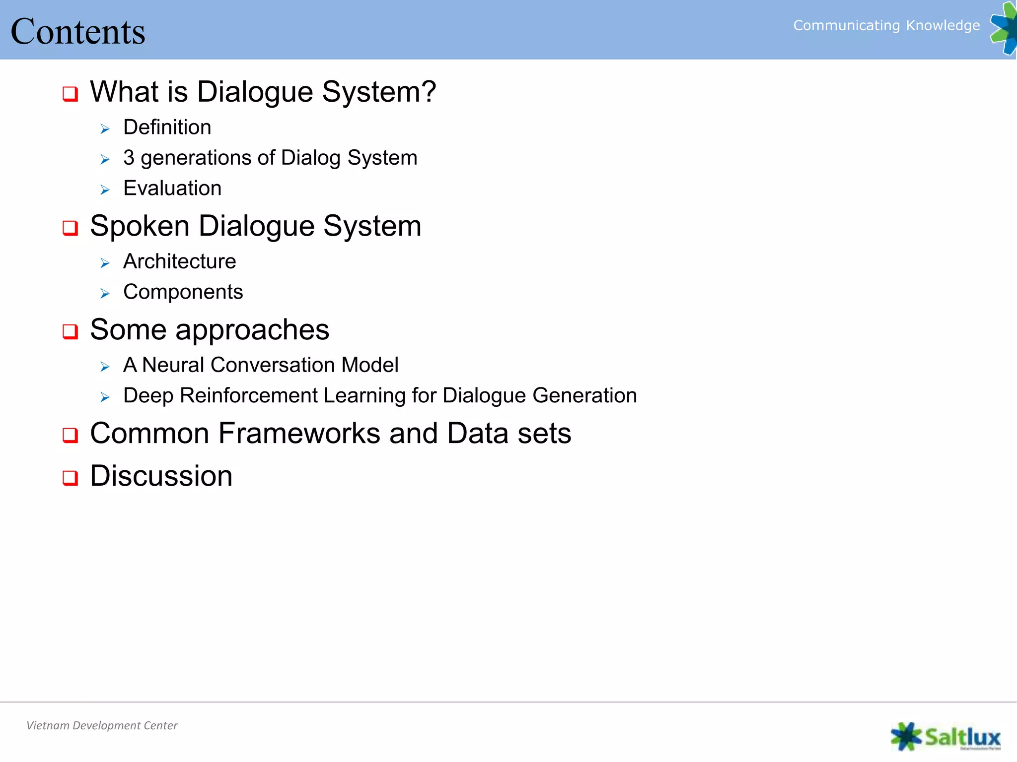Click arrow bullet beside Components
Image resolution: width=1017 pixels, height=762 pixels.
[x=105, y=294]
